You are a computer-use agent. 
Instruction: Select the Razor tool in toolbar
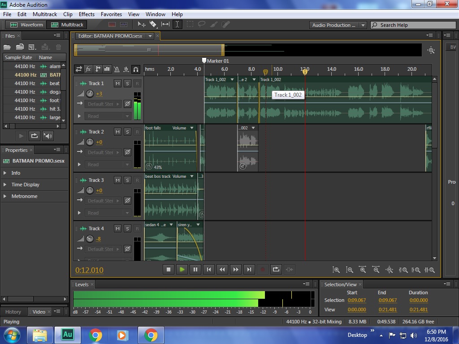pos(153,25)
